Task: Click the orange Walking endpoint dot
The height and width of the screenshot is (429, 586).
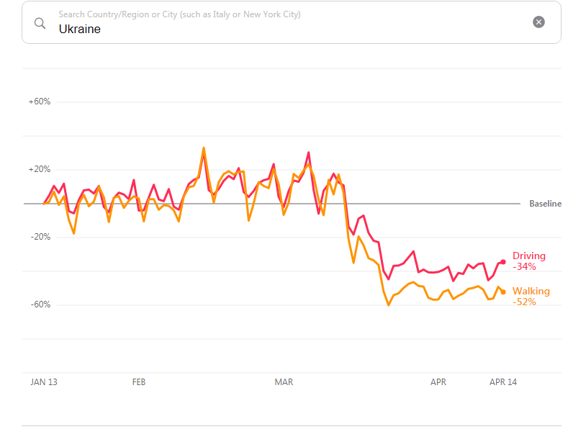Action: pyautogui.click(x=503, y=292)
